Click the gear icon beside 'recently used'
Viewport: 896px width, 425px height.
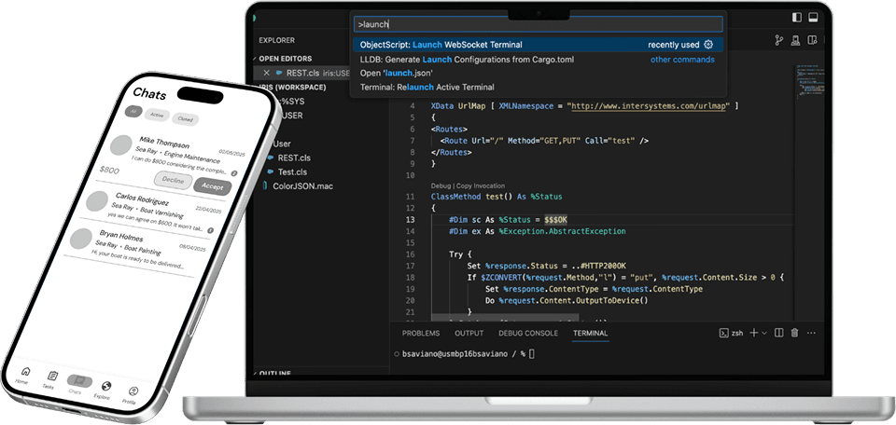pyautogui.click(x=708, y=44)
